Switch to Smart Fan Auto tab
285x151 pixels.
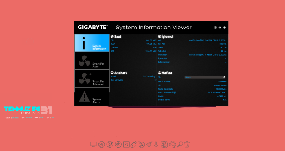[x=92, y=61]
